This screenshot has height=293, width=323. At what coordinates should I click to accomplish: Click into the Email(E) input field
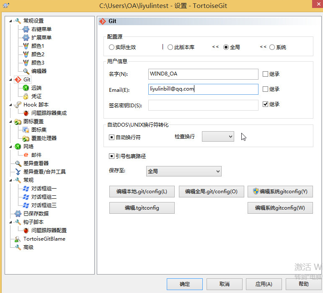pos(203,89)
